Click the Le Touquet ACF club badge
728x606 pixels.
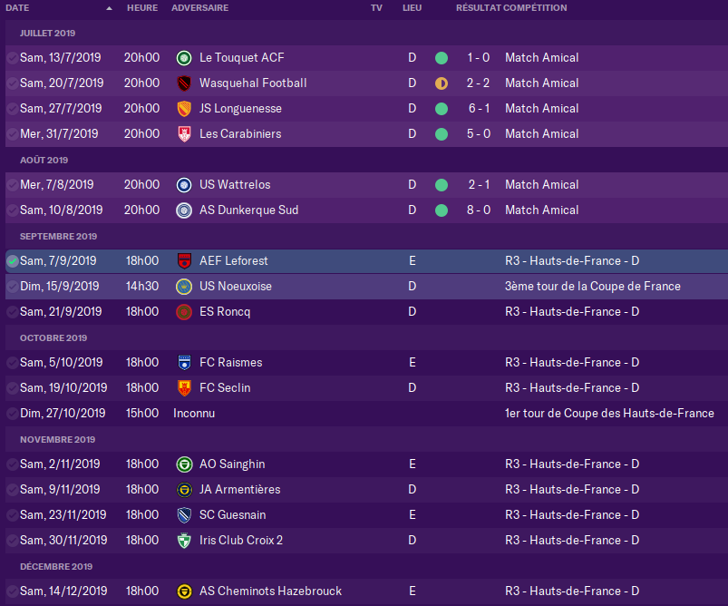click(x=184, y=58)
